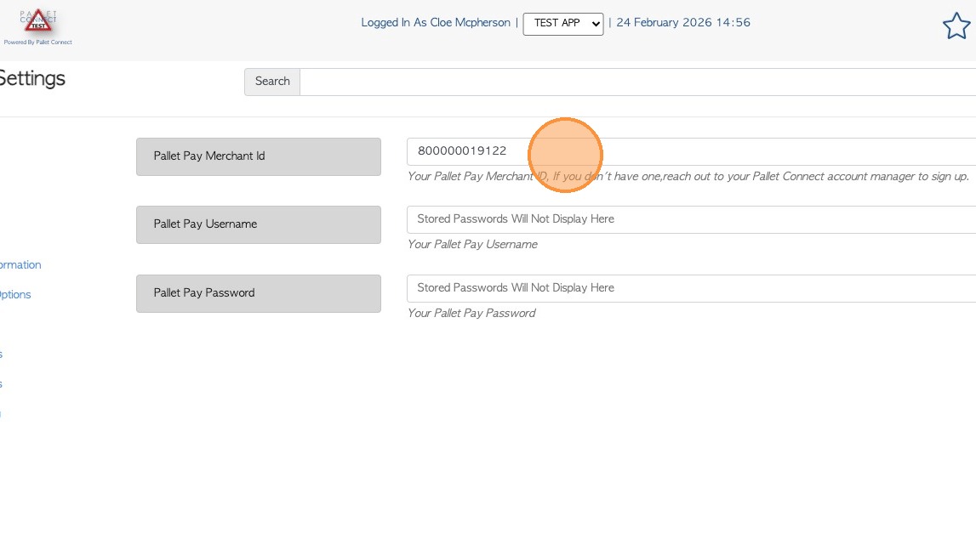Click the Merchant ID helper text about account manager

coord(688,177)
